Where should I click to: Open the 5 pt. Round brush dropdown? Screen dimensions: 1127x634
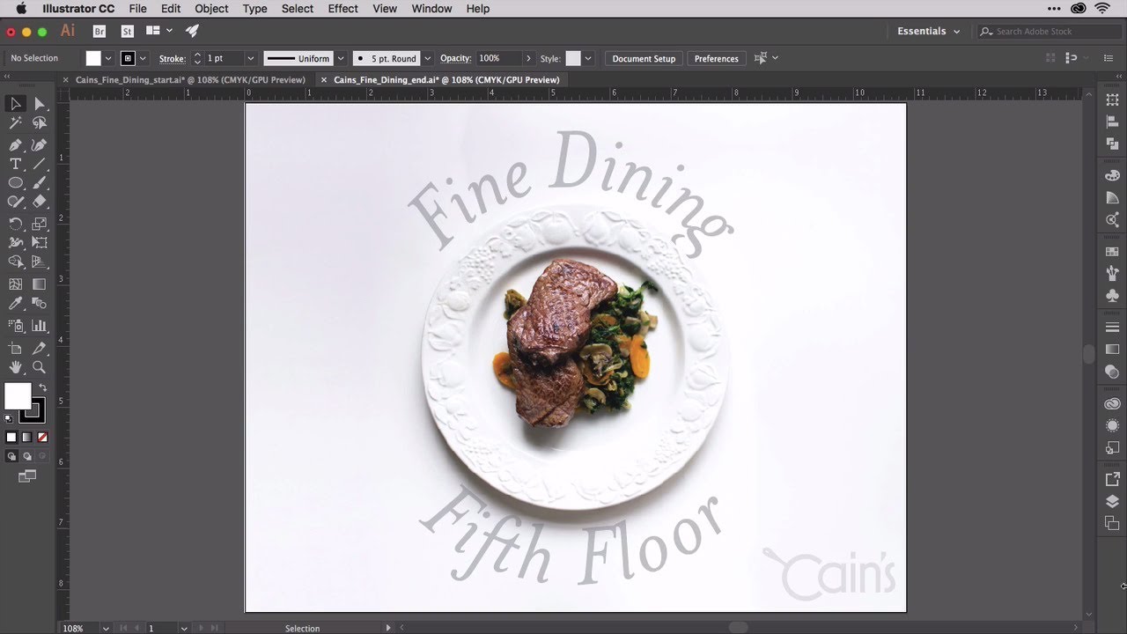[427, 58]
